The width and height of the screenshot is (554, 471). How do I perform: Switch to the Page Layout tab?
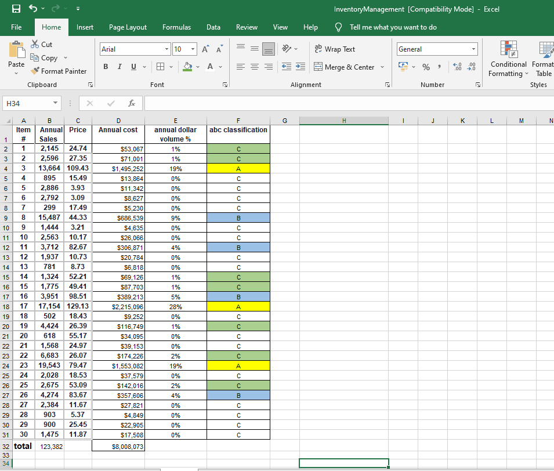pyautogui.click(x=128, y=27)
